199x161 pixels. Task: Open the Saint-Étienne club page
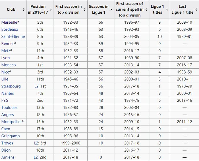click(13, 37)
